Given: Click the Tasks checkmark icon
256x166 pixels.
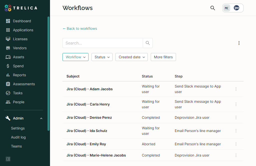Looking at the screenshot, I should click(8, 93).
